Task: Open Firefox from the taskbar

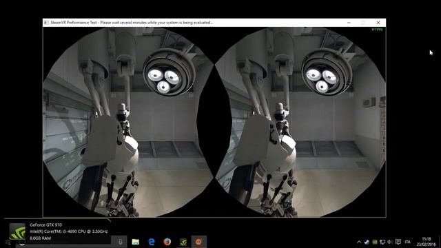Action: coord(167,242)
